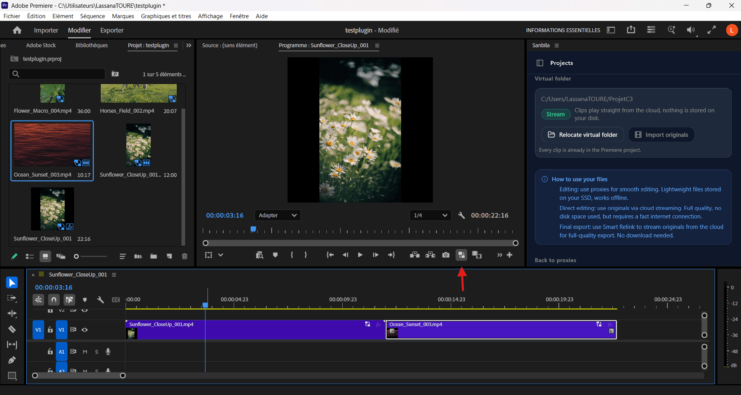Image resolution: width=741 pixels, height=395 pixels.
Task: Switch Project panel to List view
Action: [30, 256]
